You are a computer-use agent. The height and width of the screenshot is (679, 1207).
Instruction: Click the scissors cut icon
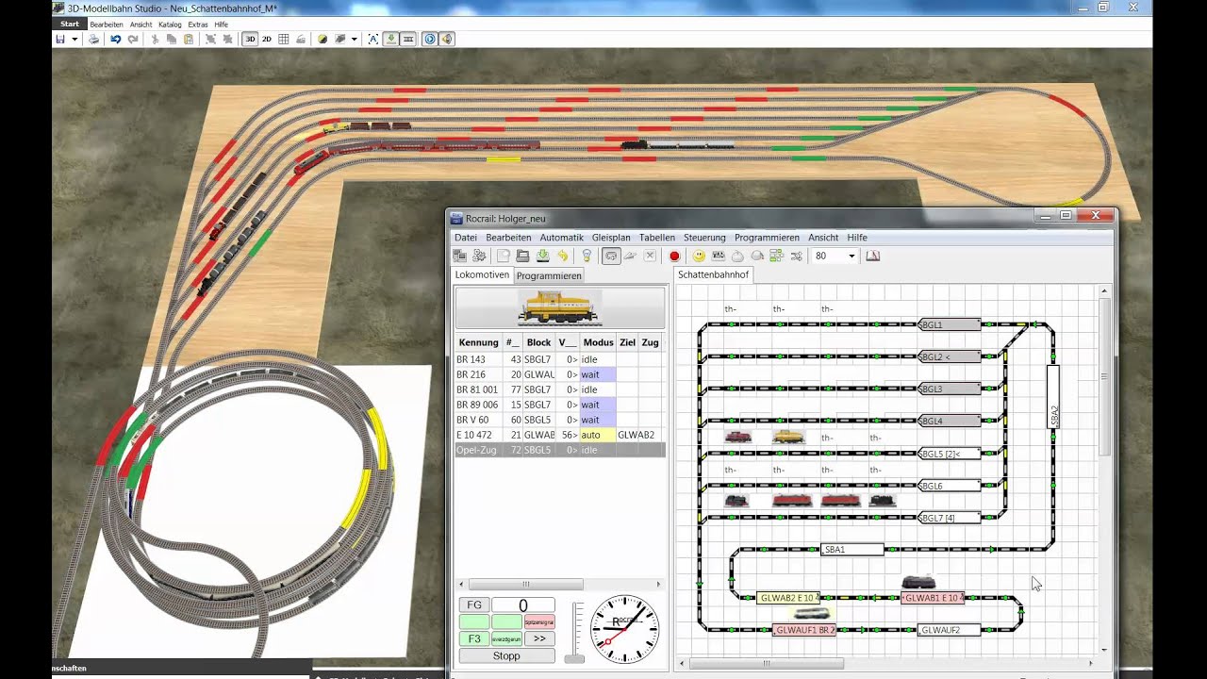[155, 40]
